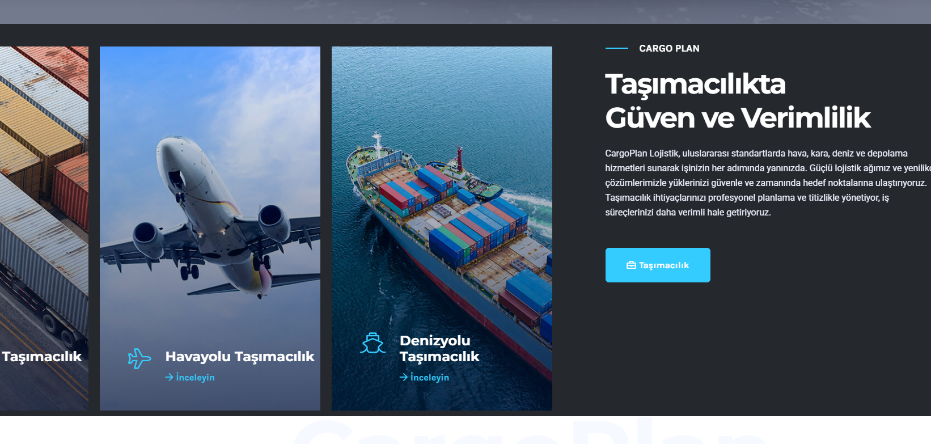Click the ship icon on the Denizyolu card
This screenshot has width=931, height=444.
pyautogui.click(x=373, y=343)
